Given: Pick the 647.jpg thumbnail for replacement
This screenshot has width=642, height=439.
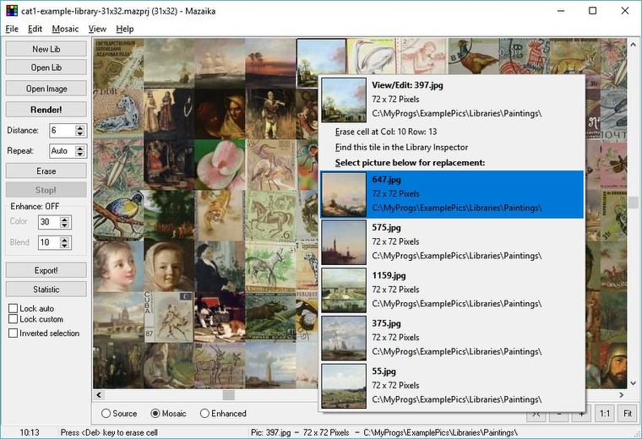Looking at the screenshot, I should 344,194.
